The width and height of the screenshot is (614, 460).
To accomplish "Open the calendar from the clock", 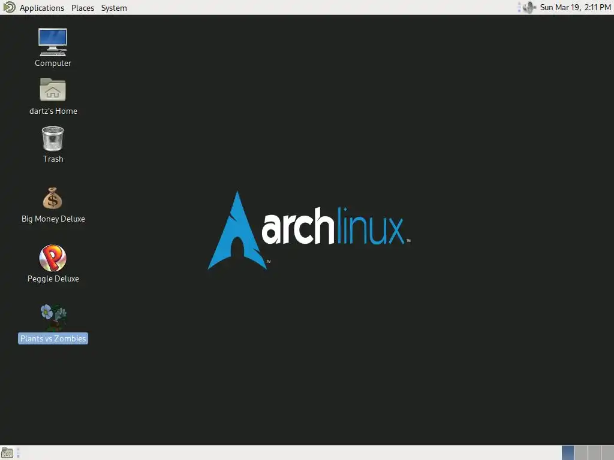I will tap(575, 7).
